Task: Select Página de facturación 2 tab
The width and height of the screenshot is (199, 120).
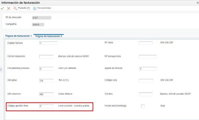Action: pos(49,36)
